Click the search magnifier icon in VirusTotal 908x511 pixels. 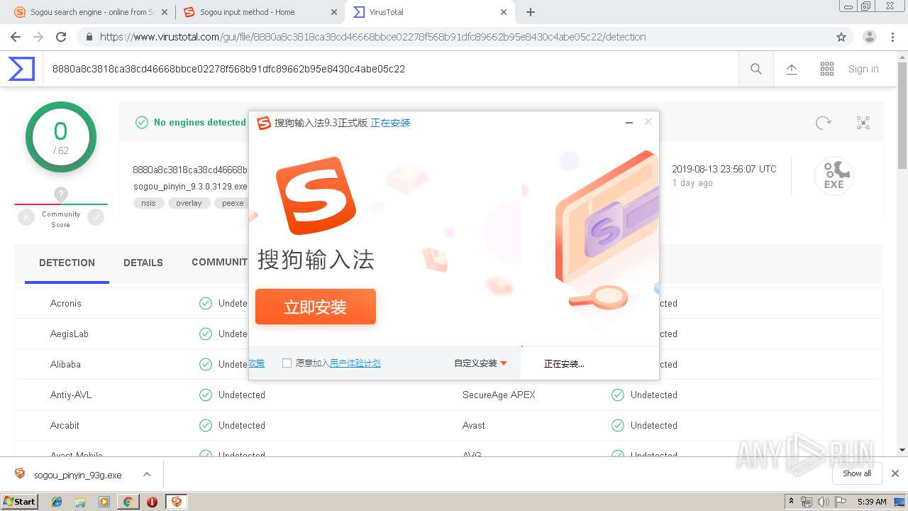click(756, 69)
